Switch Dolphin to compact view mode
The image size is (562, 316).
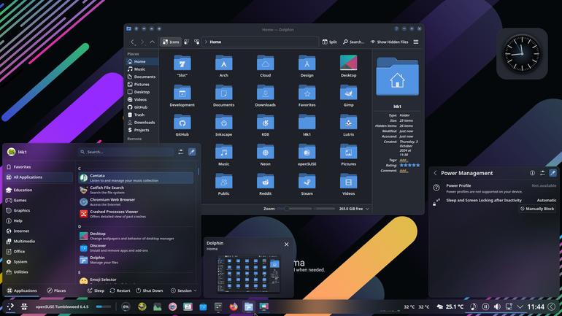click(x=186, y=42)
